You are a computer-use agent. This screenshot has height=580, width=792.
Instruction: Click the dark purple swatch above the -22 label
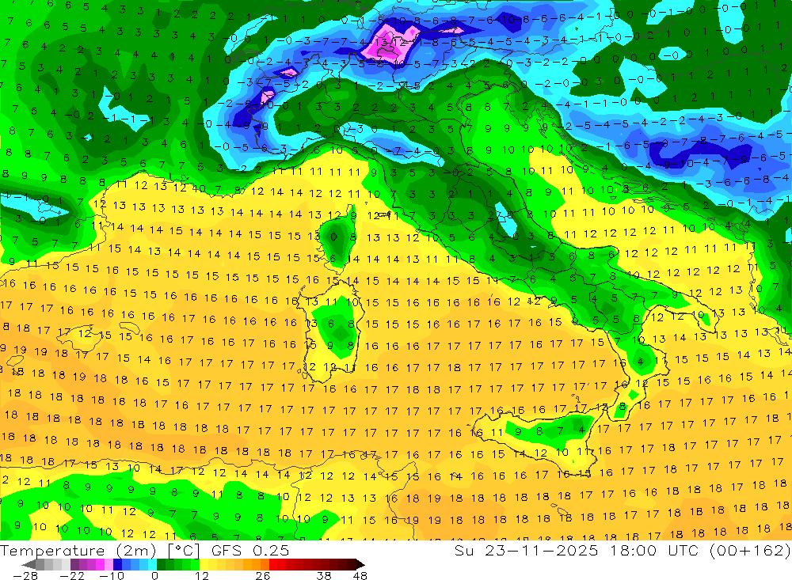coord(74,564)
